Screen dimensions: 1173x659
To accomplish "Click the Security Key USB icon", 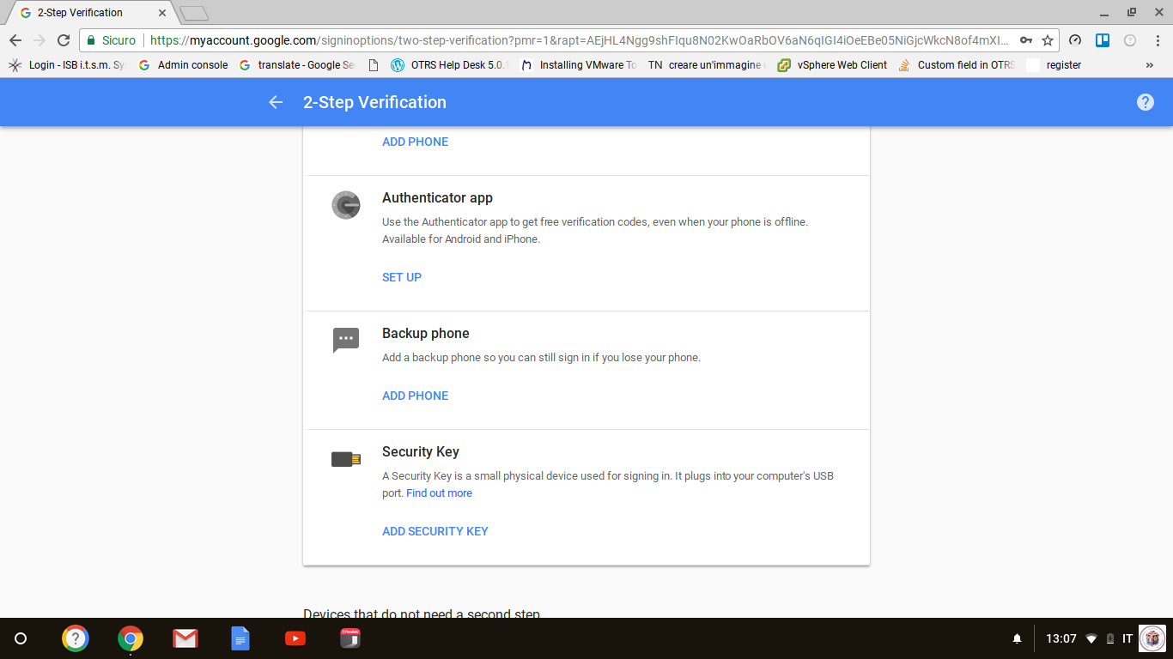I will (345, 459).
